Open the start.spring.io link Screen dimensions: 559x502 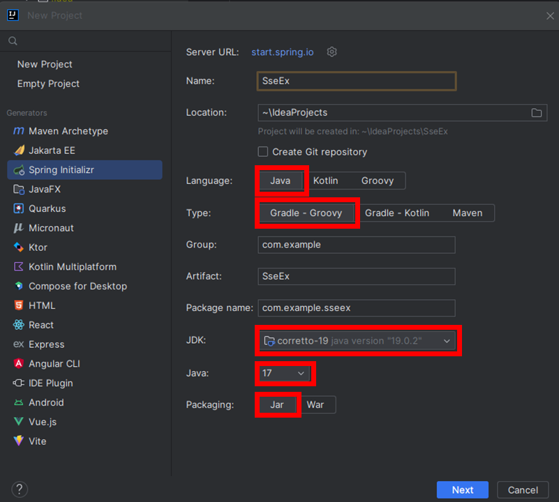coord(283,52)
